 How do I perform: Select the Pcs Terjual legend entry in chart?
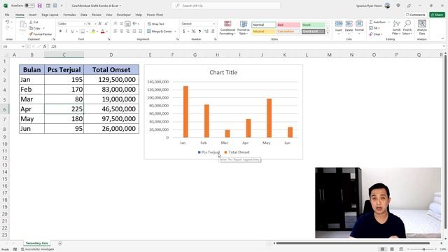coord(209,153)
